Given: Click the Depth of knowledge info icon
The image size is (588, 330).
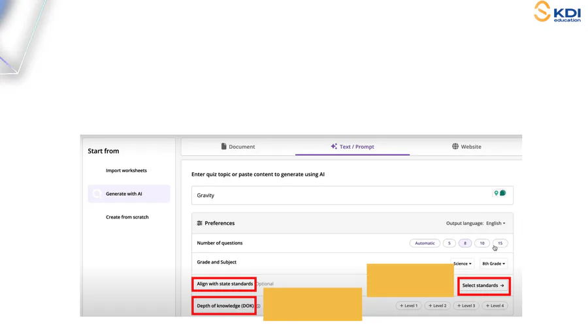Looking at the screenshot, I should pos(258,306).
